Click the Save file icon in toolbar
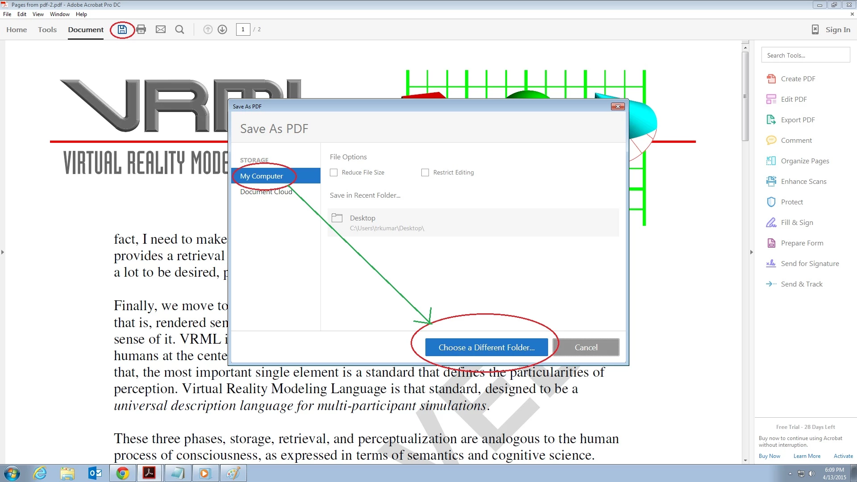Screen dimensions: 857x482 click(x=122, y=29)
